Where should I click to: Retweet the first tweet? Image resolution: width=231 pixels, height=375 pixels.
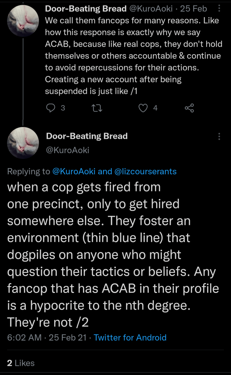click(x=97, y=108)
